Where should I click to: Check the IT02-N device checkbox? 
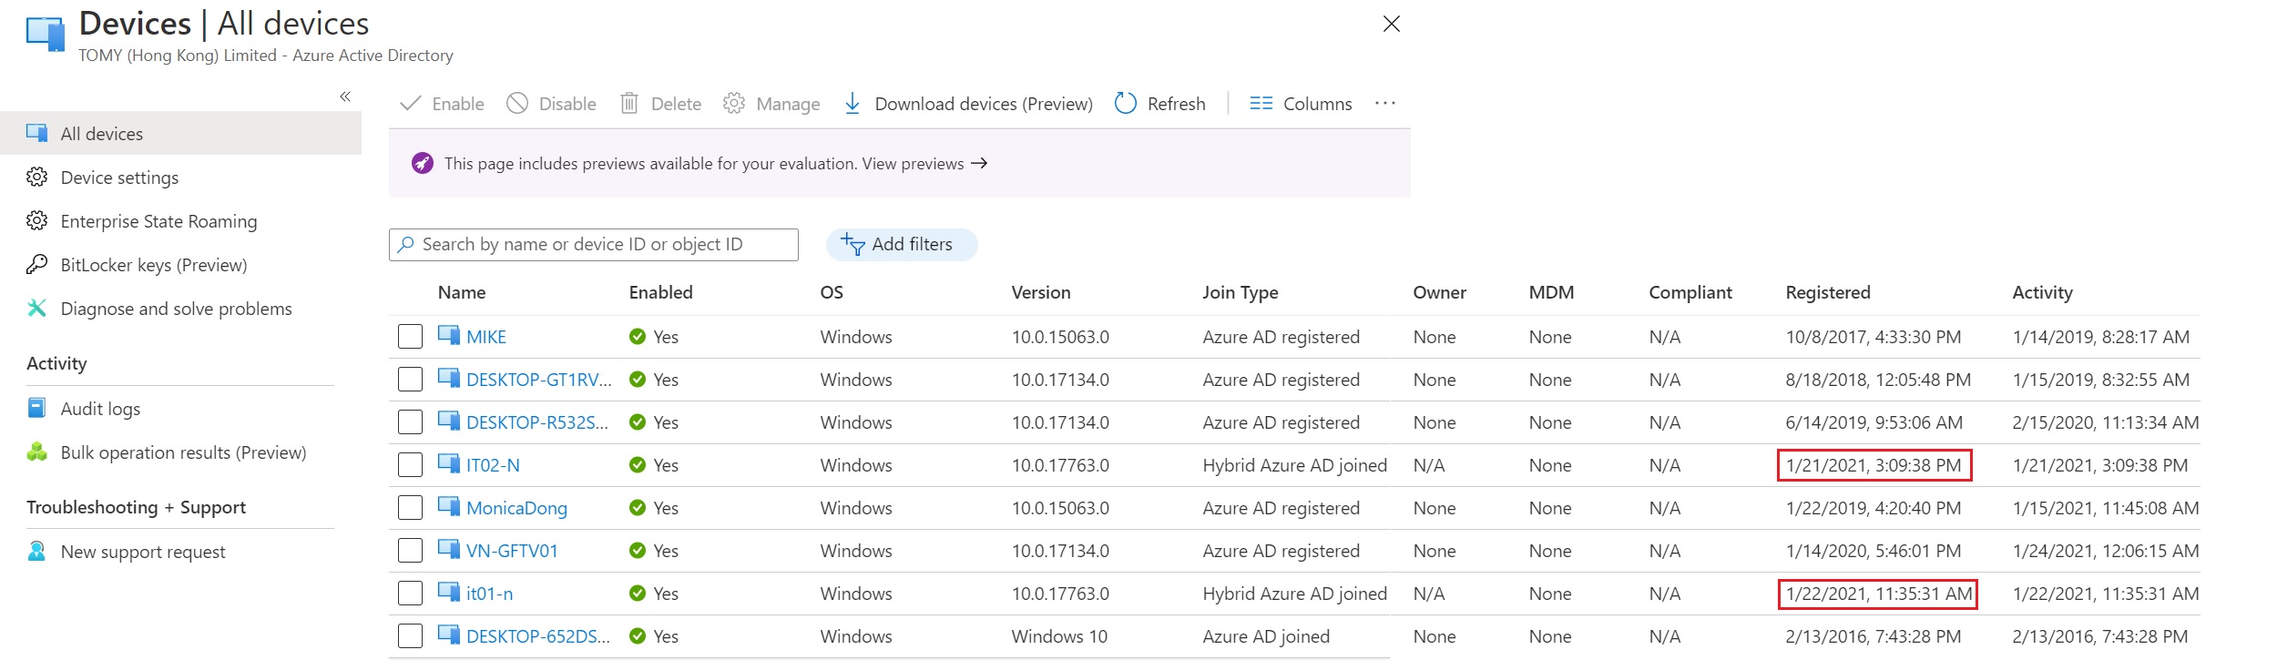point(411,465)
